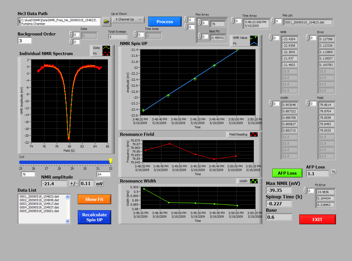Click the Max NMR value -39.35
This screenshot has width=352, height=261.
tap(279, 190)
